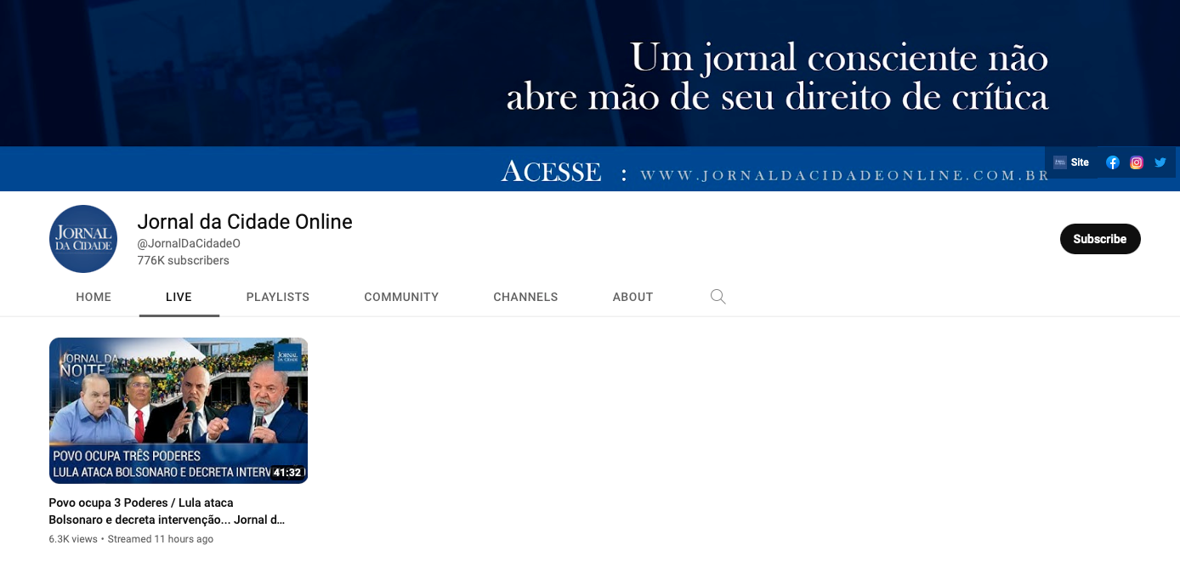
Task: Open the Facebook icon link in banner
Action: pyautogui.click(x=1112, y=162)
